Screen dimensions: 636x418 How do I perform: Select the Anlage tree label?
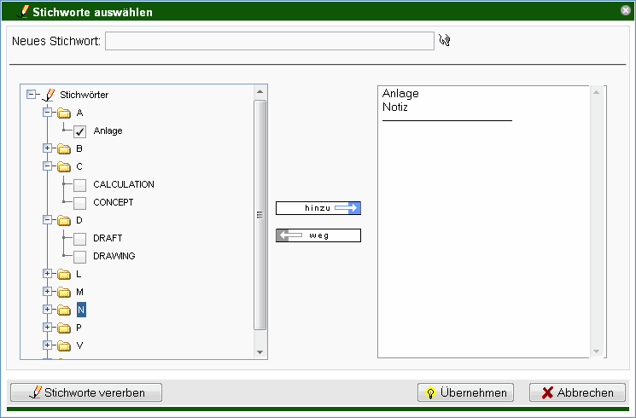click(108, 131)
